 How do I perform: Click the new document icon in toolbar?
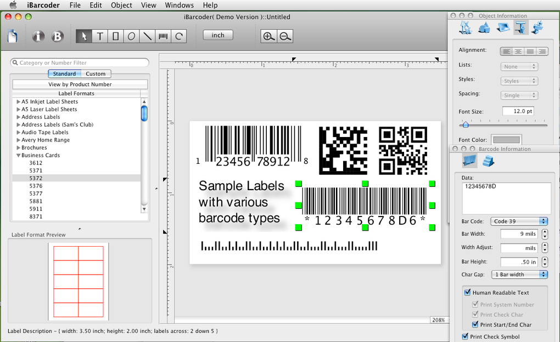pyautogui.click(x=13, y=36)
